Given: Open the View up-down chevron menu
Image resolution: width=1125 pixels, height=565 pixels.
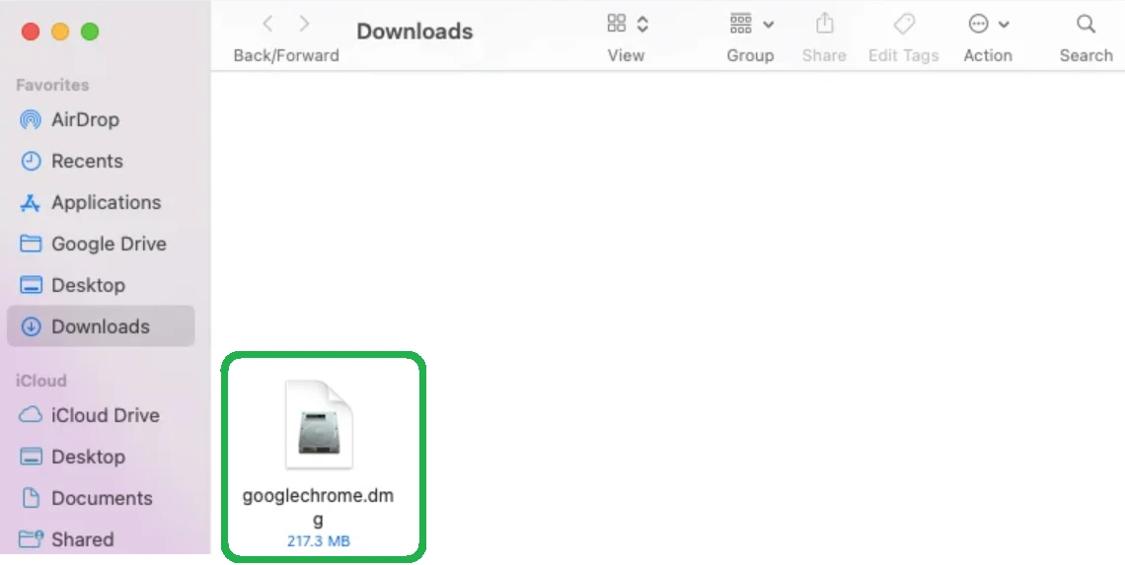Looking at the screenshot, I should [x=642, y=25].
